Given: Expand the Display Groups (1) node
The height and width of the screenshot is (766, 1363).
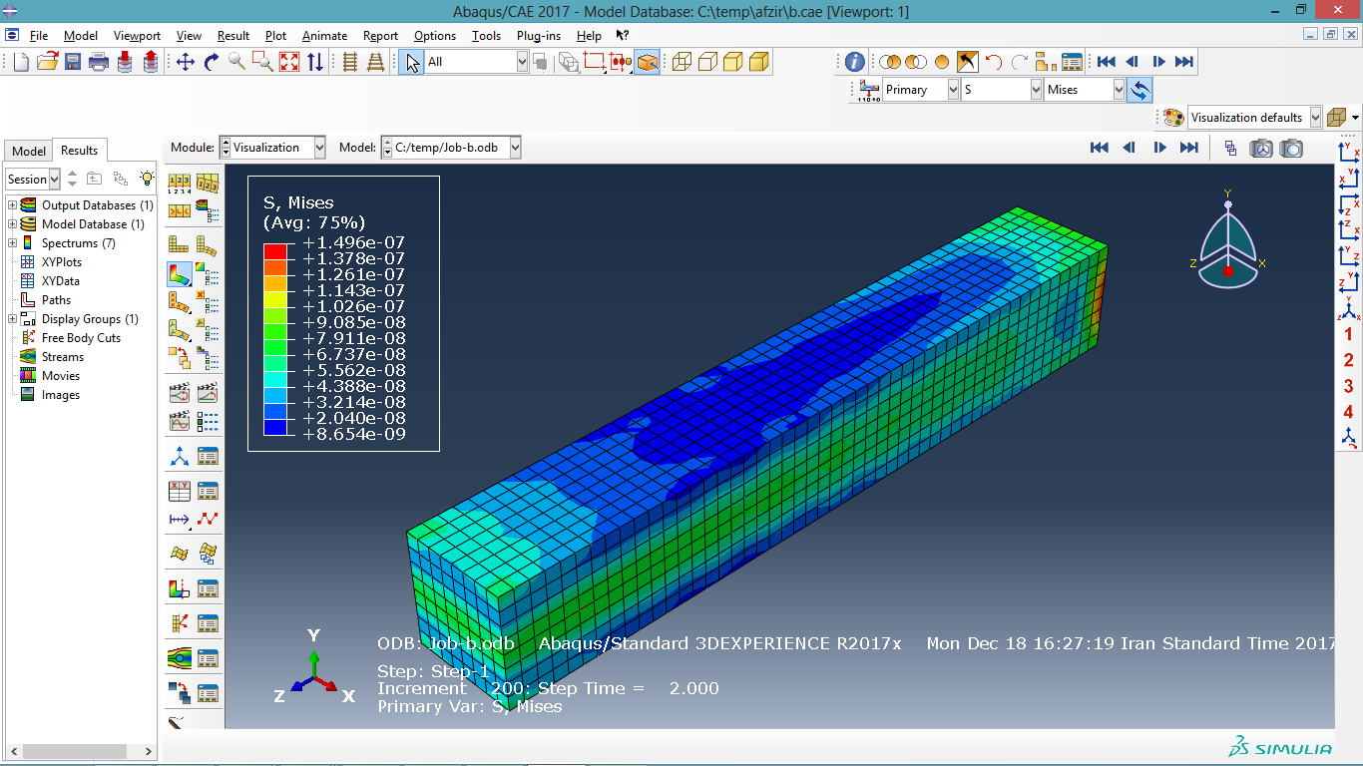Looking at the screenshot, I should (x=13, y=319).
